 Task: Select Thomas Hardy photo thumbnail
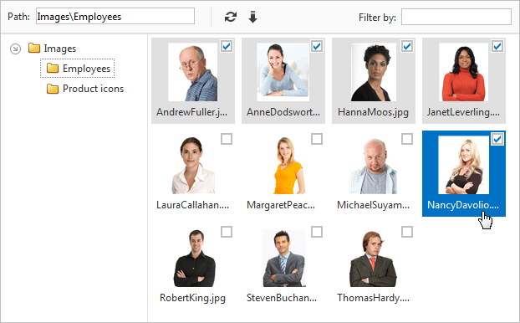[373, 258]
